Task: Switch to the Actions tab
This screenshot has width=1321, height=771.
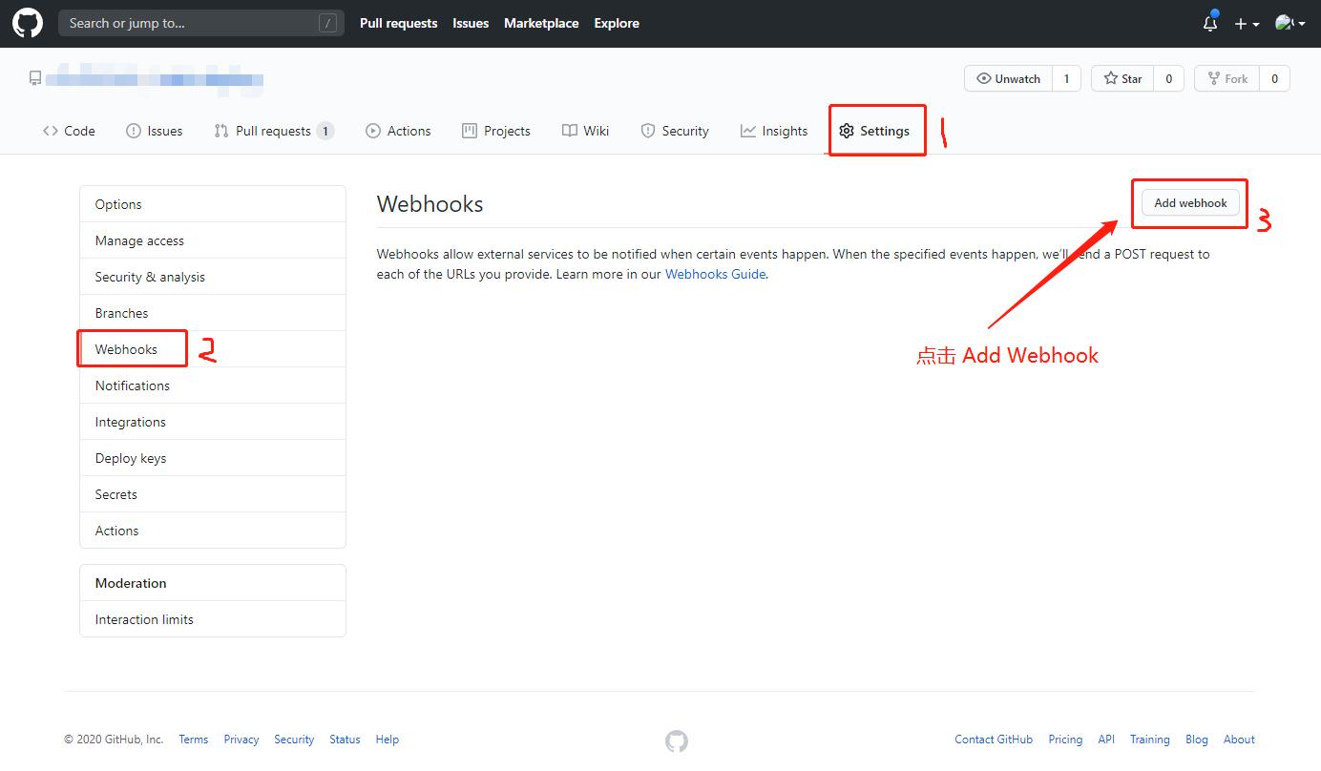Action: (398, 131)
